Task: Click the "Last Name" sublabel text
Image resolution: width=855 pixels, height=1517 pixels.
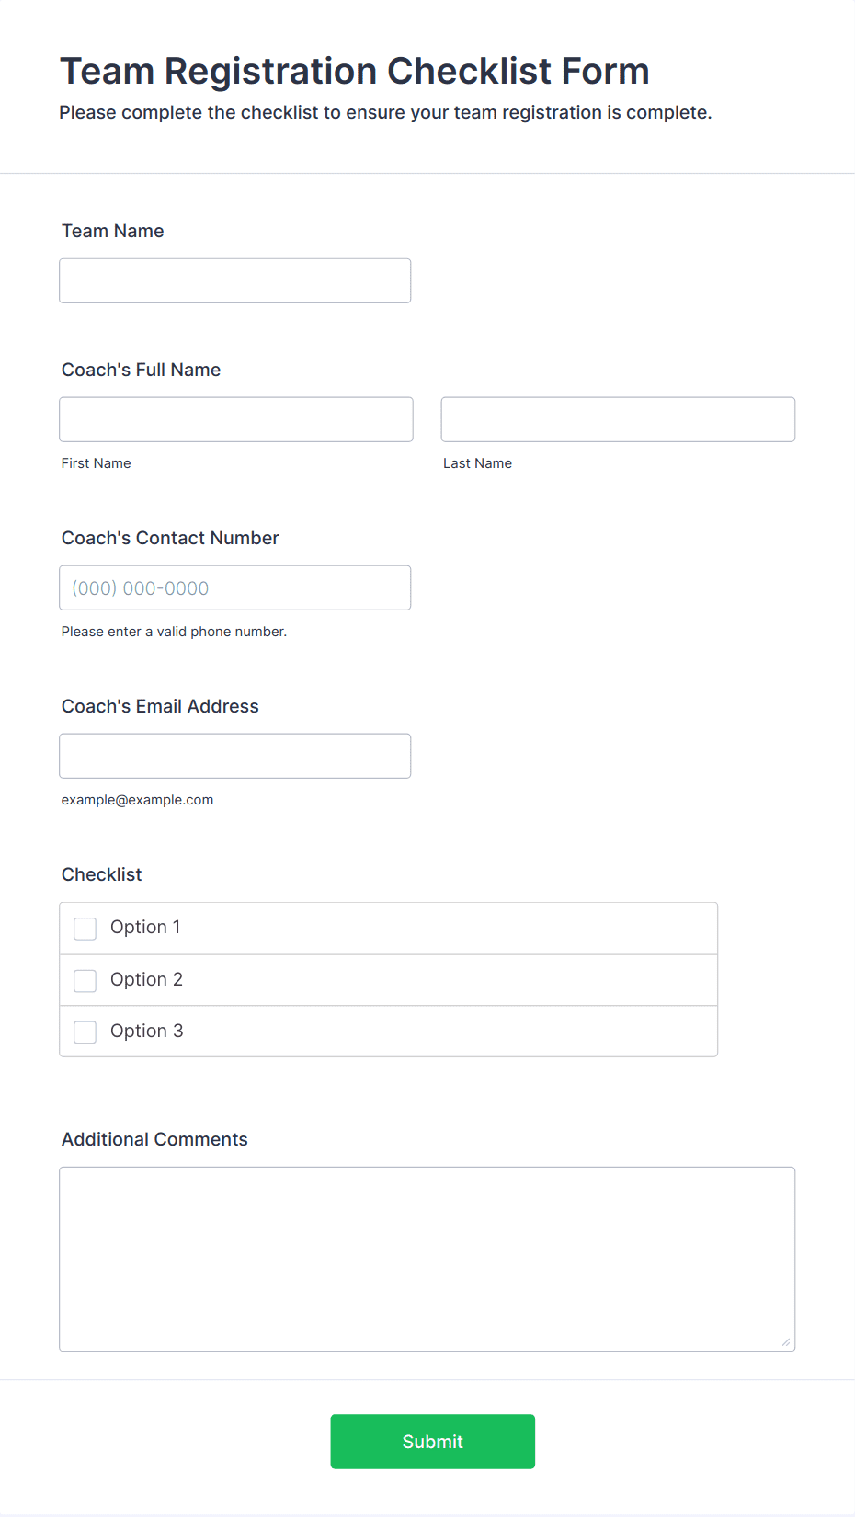Action: coord(477,463)
